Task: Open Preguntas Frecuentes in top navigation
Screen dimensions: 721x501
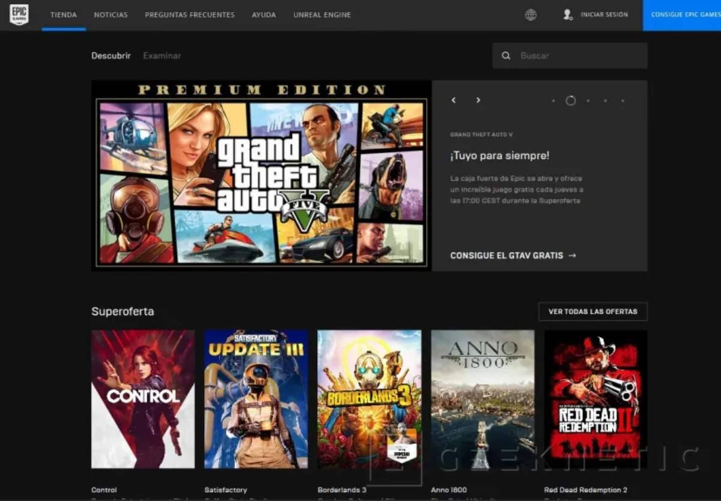Action: [x=189, y=15]
